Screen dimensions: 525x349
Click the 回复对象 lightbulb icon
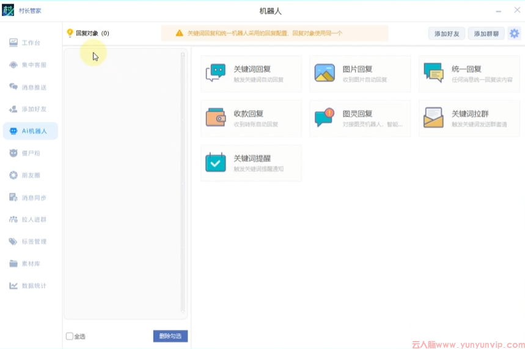pos(70,34)
